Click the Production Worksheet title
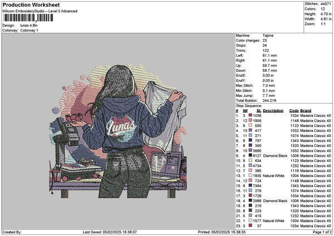Viewport: 334px width, 236px height. tap(31, 4)
